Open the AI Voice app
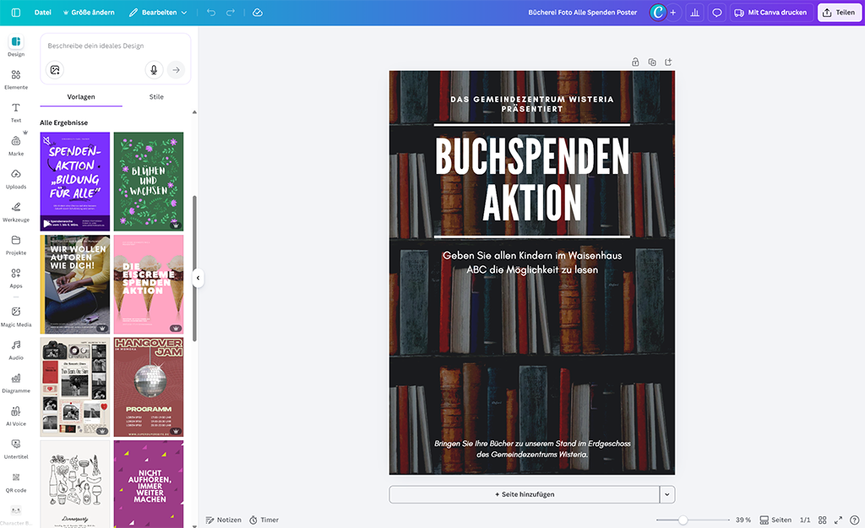The image size is (865, 528). click(16, 416)
